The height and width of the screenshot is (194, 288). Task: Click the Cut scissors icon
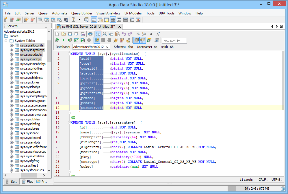pyautogui.click(x=105, y=34)
